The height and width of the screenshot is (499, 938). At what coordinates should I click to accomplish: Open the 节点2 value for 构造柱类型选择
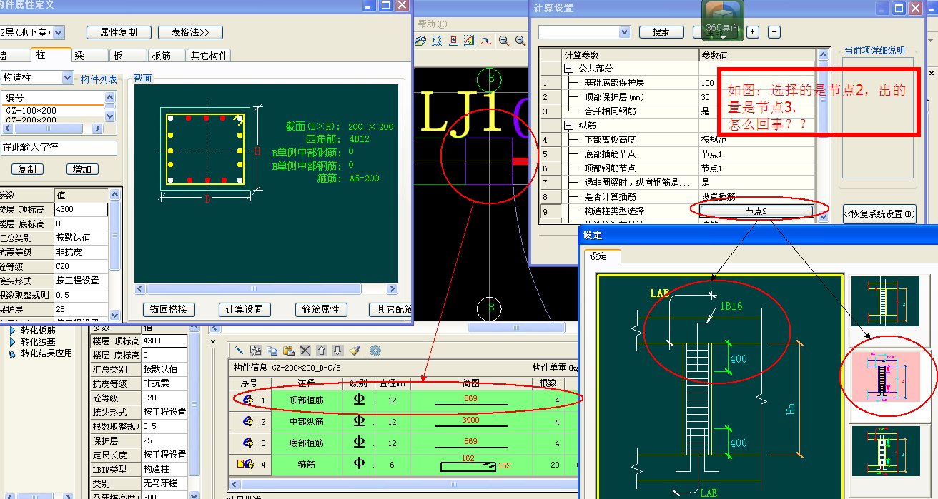click(756, 211)
